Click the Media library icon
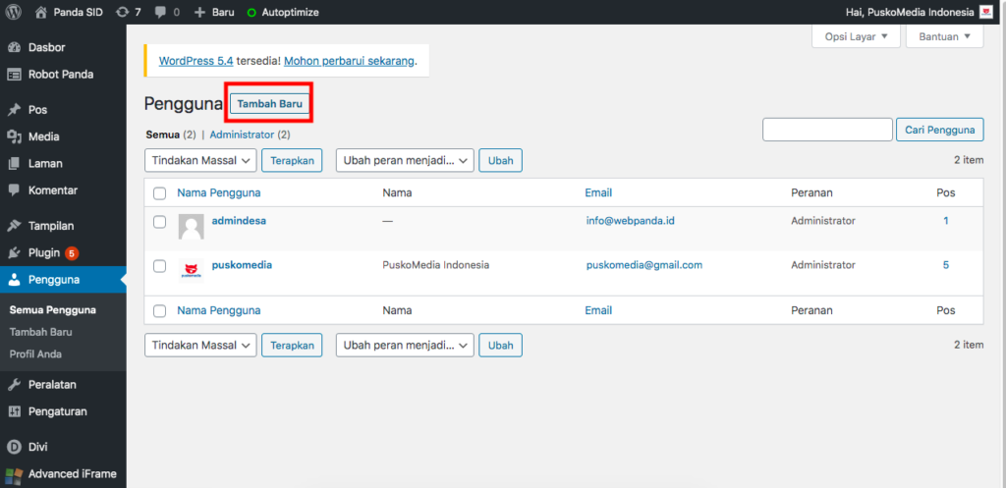The width and height of the screenshot is (1006, 488). [x=14, y=136]
